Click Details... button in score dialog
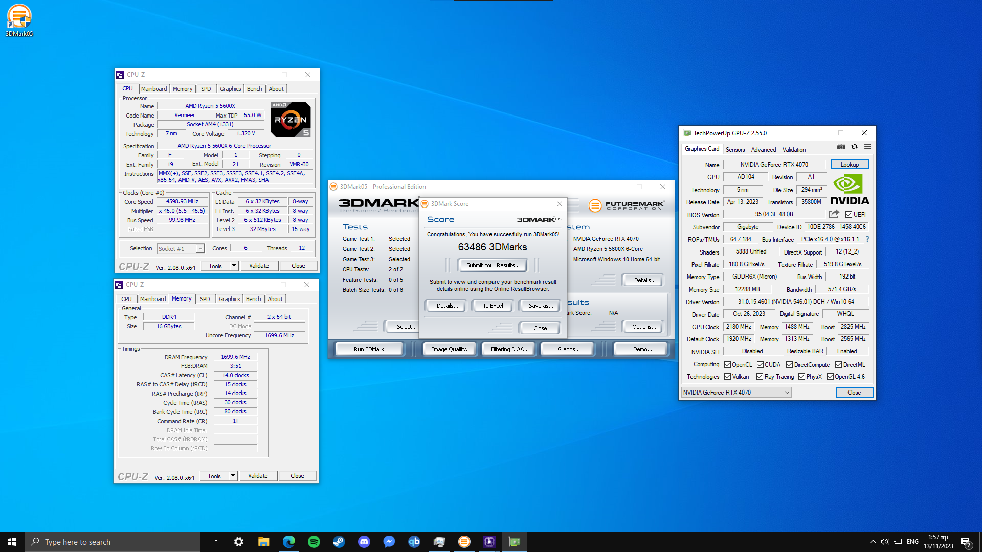This screenshot has width=982, height=552. pyautogui.click(x=447, y=306)
